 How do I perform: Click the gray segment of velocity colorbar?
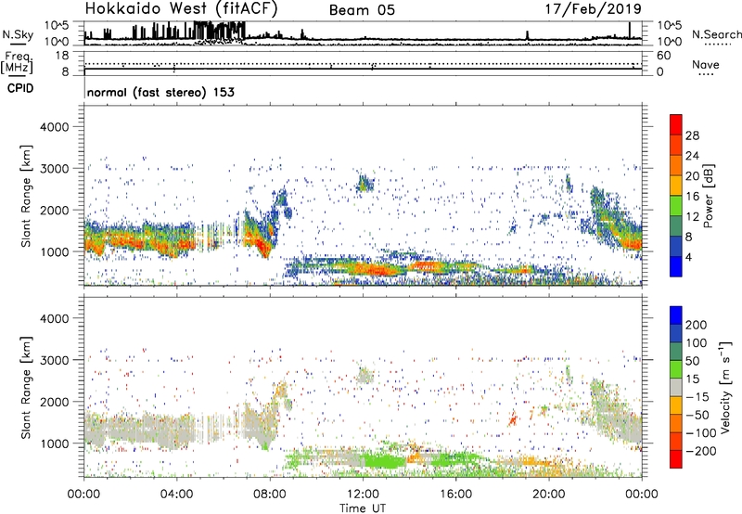676,387
